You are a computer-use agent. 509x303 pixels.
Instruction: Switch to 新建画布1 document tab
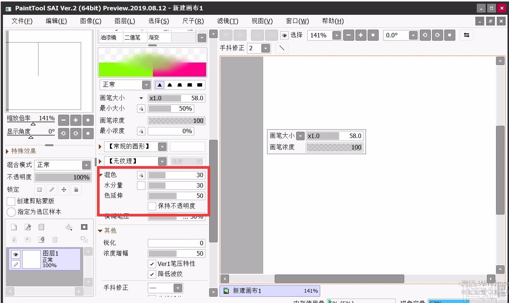click(x=270, y=291)
